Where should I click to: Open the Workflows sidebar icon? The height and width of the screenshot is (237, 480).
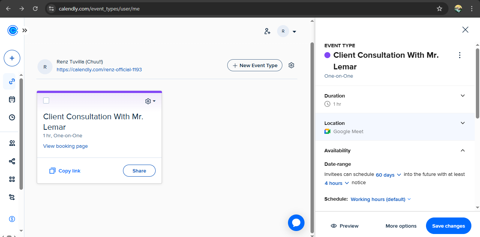(12, 161)
